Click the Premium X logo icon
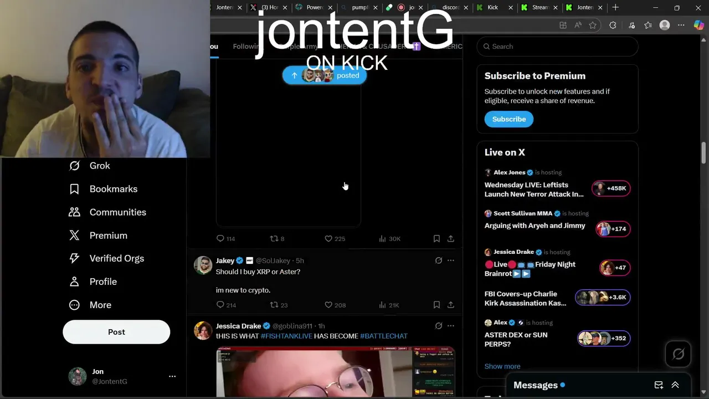This screenshot has height=399, width=709. [74, 236]
